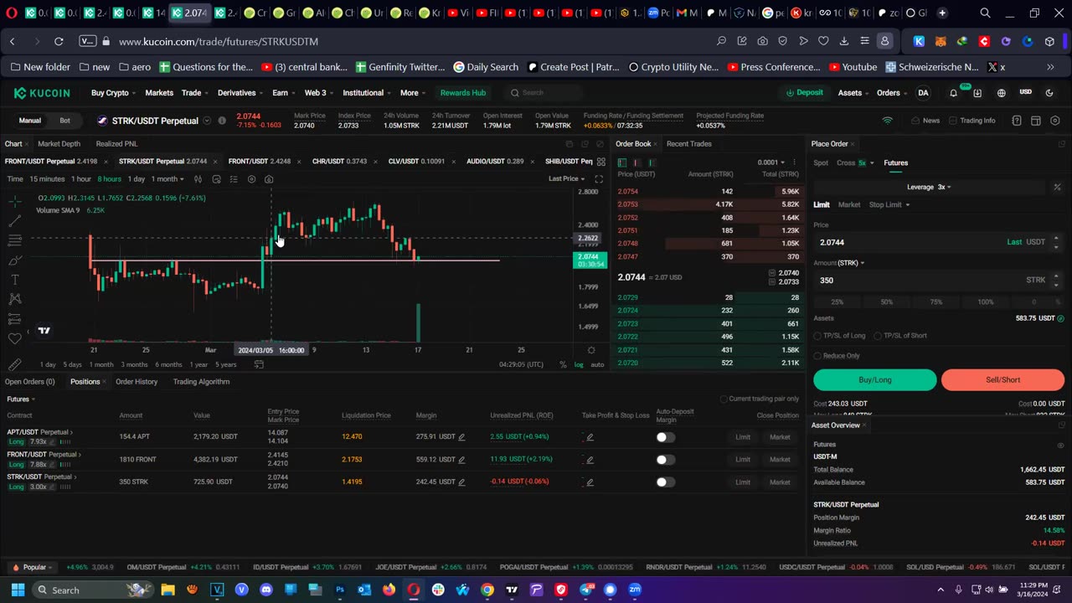
Task: Open the chart indicators icon
Action: (216, 179)
